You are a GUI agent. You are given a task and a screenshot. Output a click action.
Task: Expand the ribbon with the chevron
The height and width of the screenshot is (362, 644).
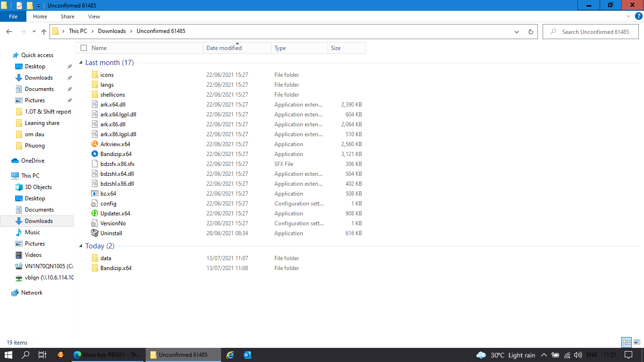tap(629, 16)
